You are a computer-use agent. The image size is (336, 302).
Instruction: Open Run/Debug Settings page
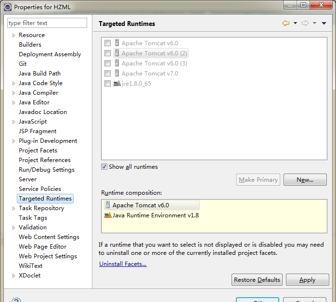47,169
